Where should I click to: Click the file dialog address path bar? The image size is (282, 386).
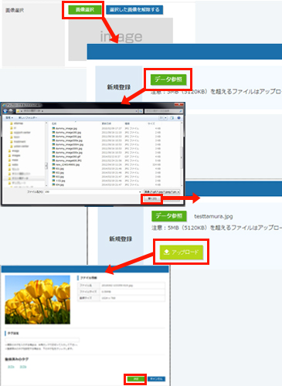pyautogui.click(x=76, y=111)
